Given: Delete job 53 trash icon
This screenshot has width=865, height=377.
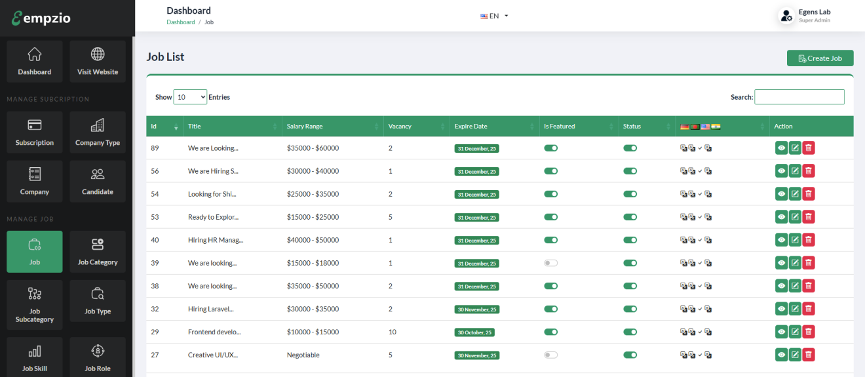Looking at the screenshot, I should 809,217.
